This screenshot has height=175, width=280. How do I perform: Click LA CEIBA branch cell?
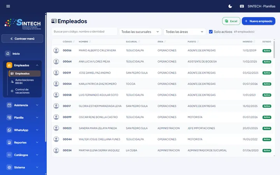[x=131, y=150]
